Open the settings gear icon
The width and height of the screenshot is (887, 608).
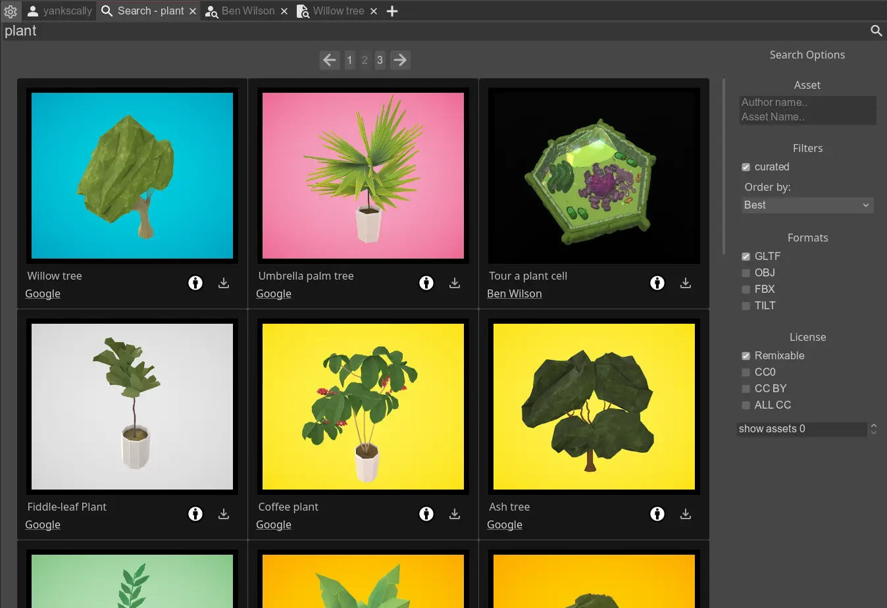coord(11,11)
